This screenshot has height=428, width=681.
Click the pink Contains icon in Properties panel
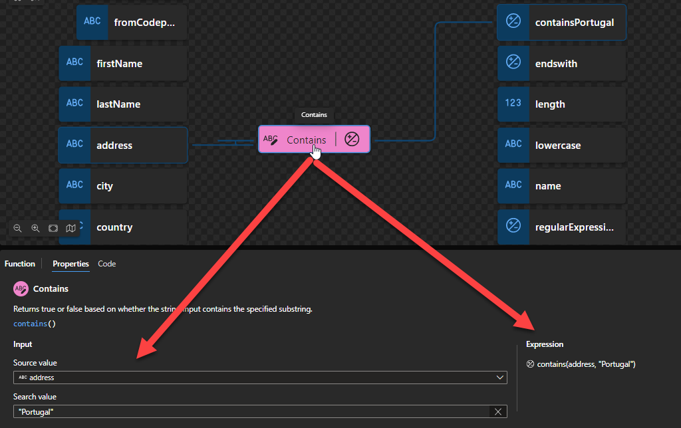point(21,288)
